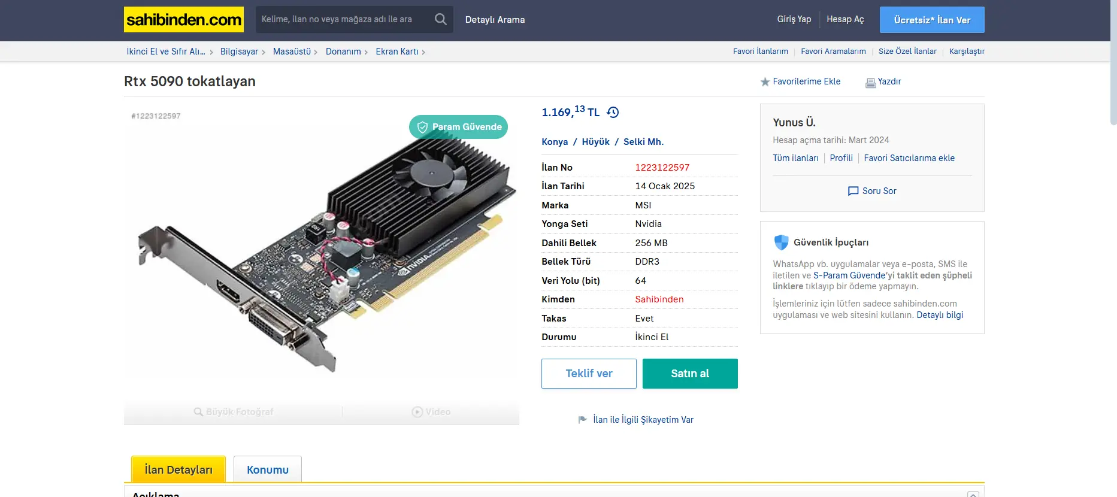Switch to the İlan Detayları tab

point(178,469)
